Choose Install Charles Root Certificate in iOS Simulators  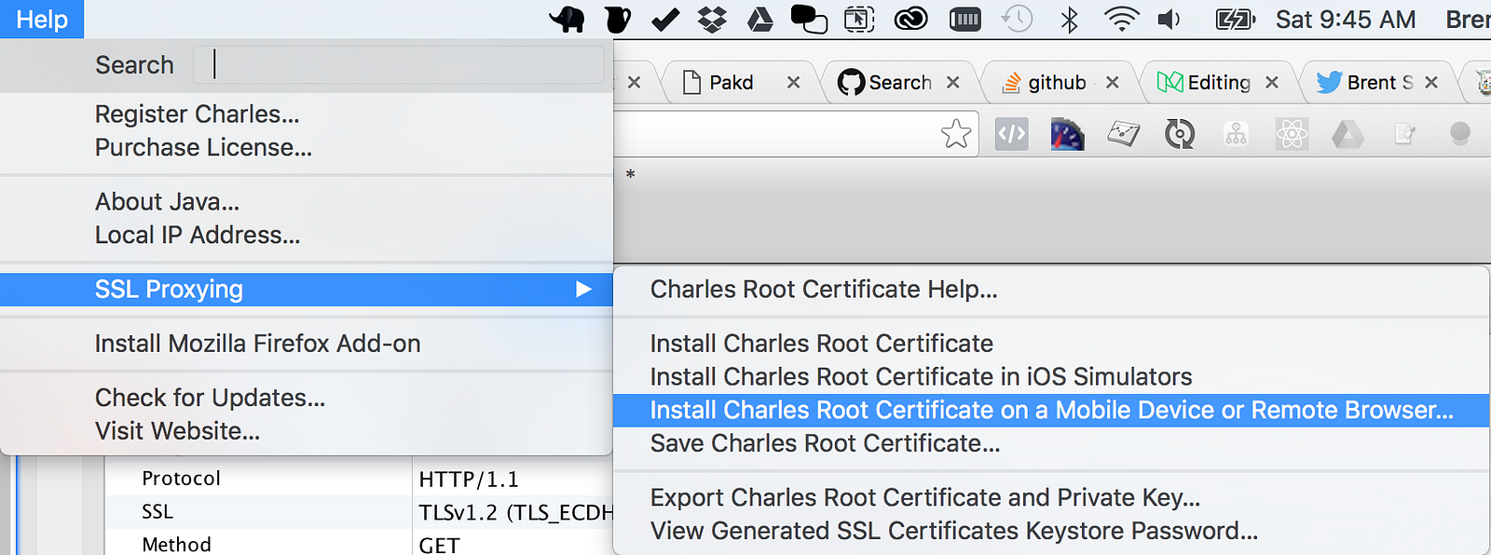click(x=1051, y=377)
